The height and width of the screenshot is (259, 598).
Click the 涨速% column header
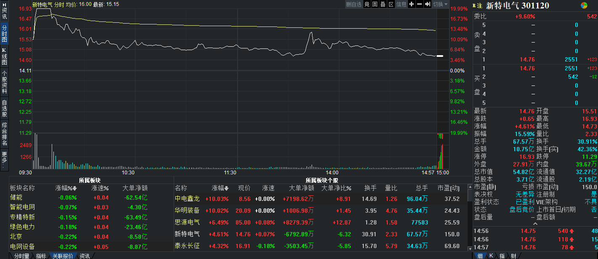(x=100, y=188)
